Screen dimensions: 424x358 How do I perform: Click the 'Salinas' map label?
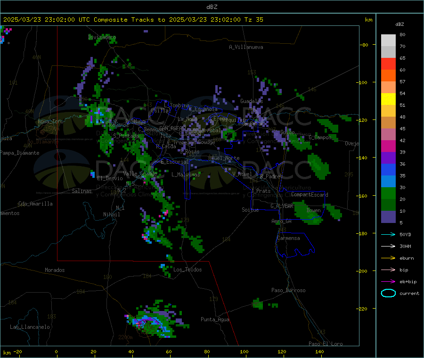pyautogui.click(x=82, y=191)
